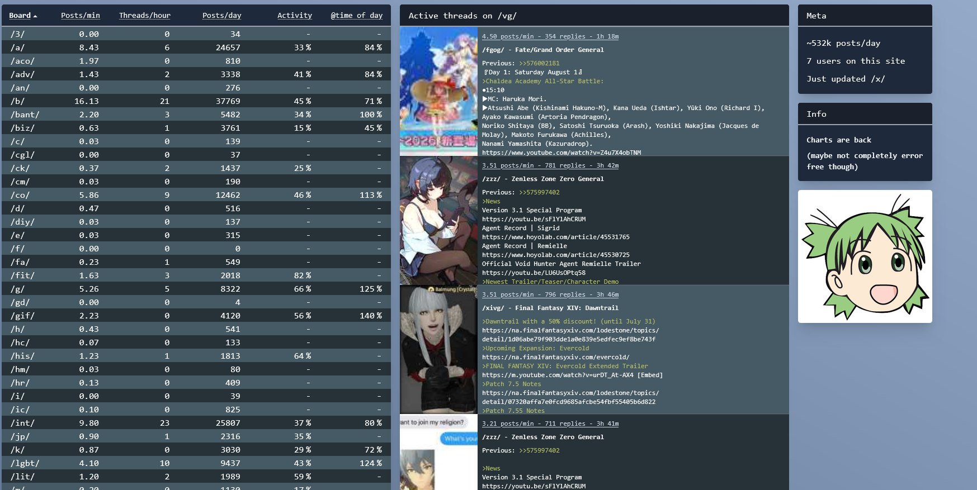The image size is (977, 490).
Task: Open the /xivg/ Final Fantasy XIV thumbnail
Action: [x=438, y=349]
